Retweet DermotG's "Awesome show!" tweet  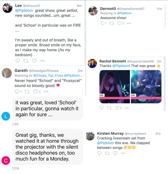pyautogui.click(x=111, y=23)
